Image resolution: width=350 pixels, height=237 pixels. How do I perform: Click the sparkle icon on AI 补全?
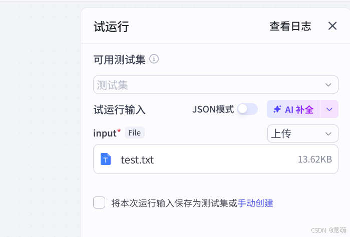point(277,109)
